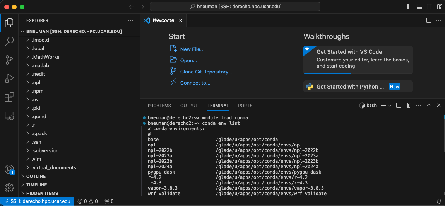Switch to the OUTPUT tab
Image resolution: width=445 pixels, height=206 pixels.
(x=189, y=106)
